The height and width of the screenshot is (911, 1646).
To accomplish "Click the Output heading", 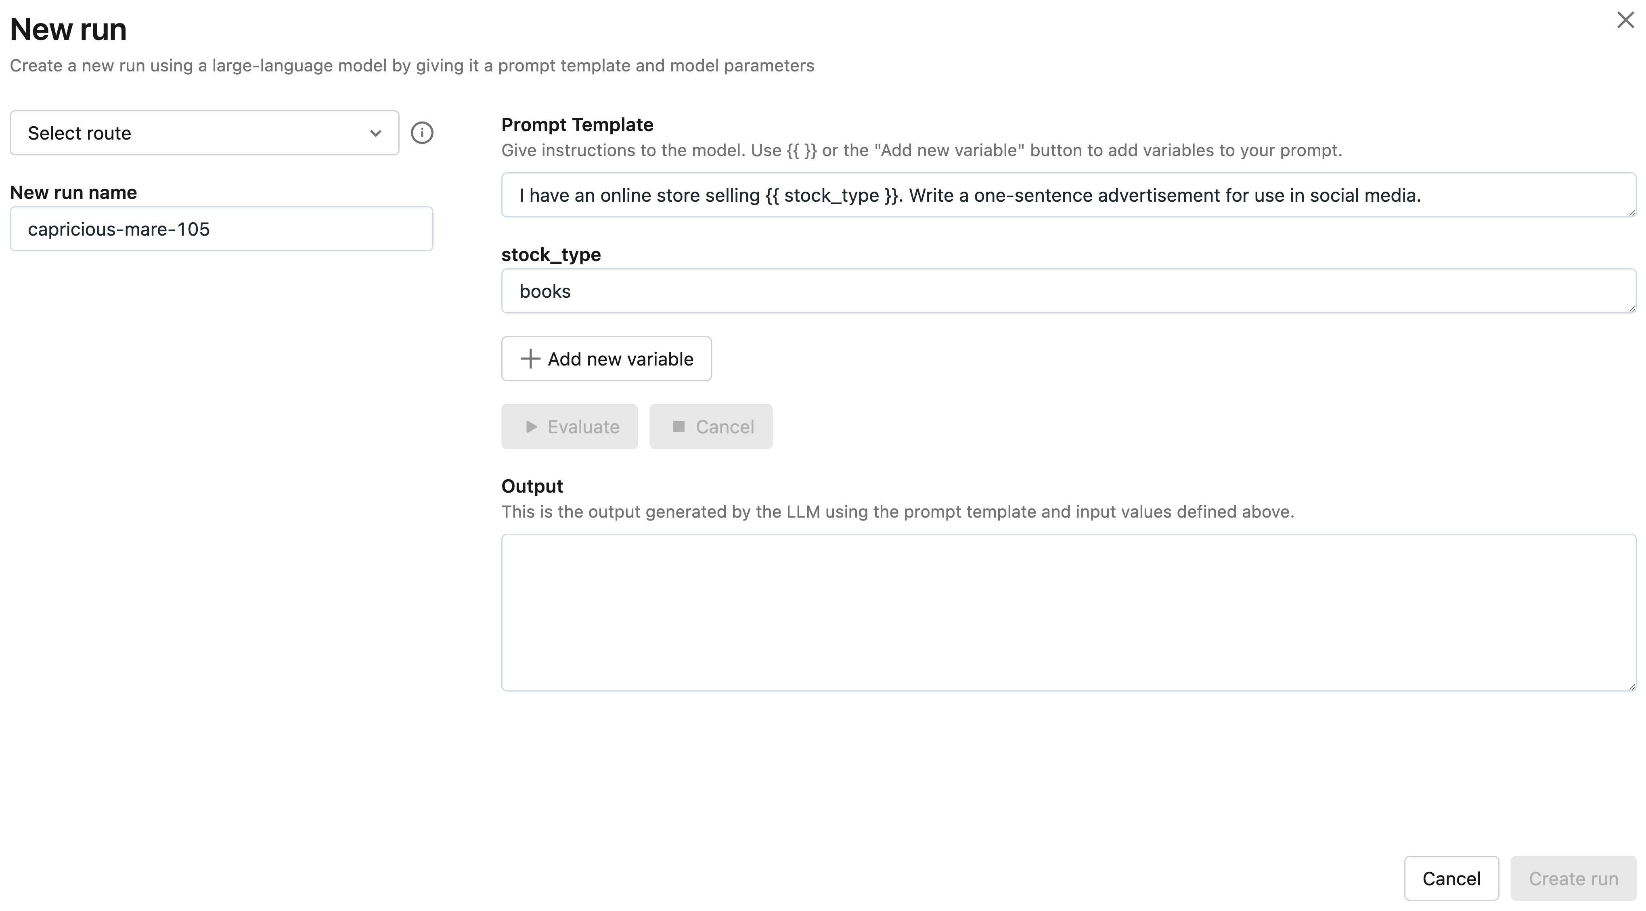I will click(x=532, y=486).
